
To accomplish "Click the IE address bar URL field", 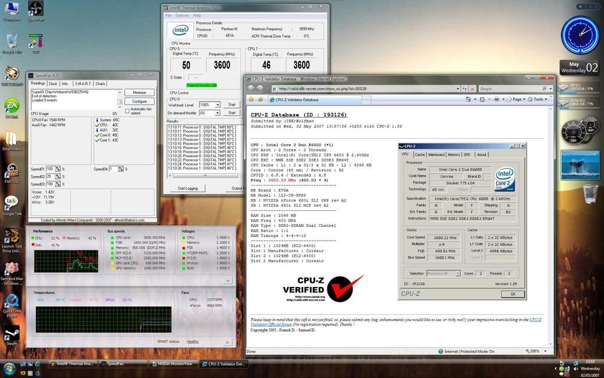I will [366, 89].
